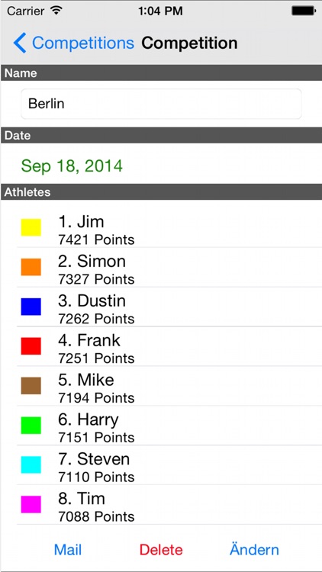Screen dimensions: 322x572
Task: Select Steven's cyan color swatch
Action: (31, 464)
